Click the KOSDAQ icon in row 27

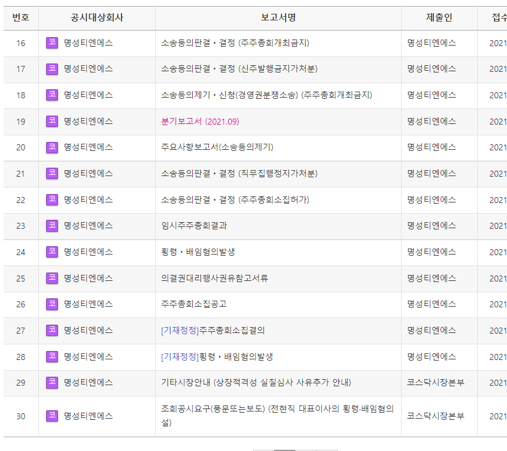(51, 331)
